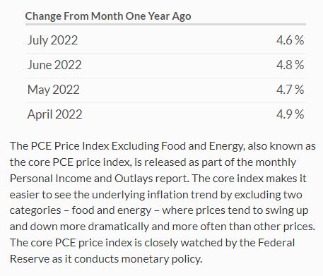The height and width of the screenshot is (276, 323).
Task: Click the "Change From Month One Year Ago" heading
Action: [108, 16]
